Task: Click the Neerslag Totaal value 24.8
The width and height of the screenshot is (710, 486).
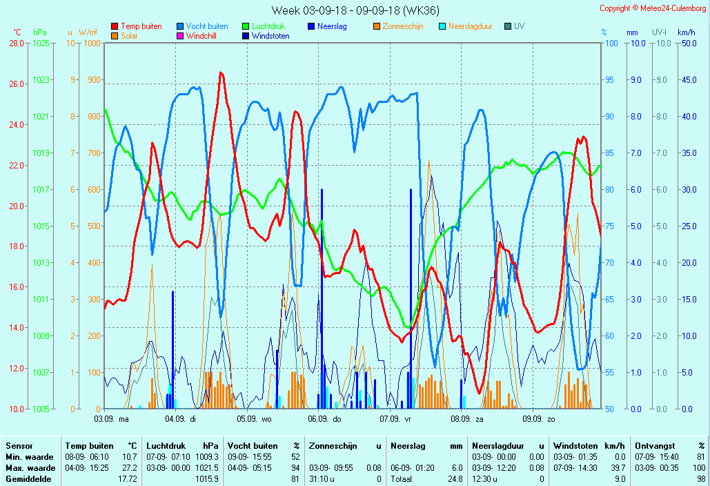Action: (x=455, y=478)
